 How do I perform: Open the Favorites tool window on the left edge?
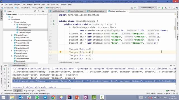(x=1, y=70)
